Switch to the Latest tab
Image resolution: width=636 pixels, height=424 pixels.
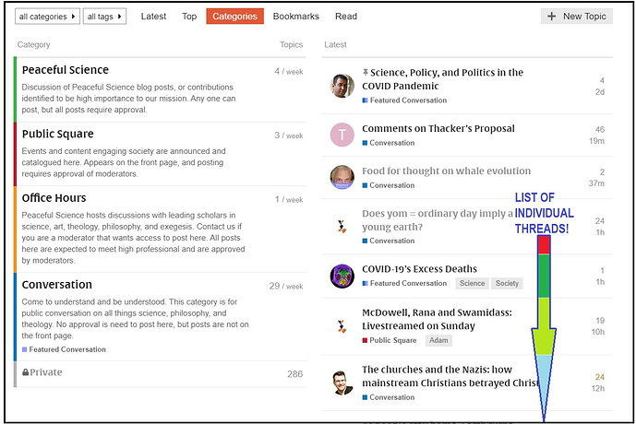click(153, 17)
